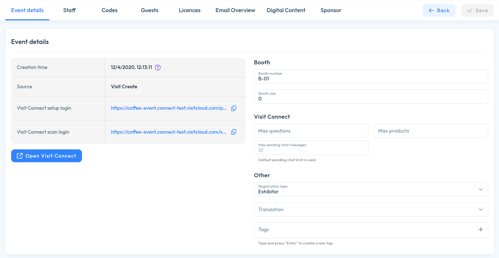Click the 'Creation time' row label
This screenshot has height=258, width=499.
[32, 67]
